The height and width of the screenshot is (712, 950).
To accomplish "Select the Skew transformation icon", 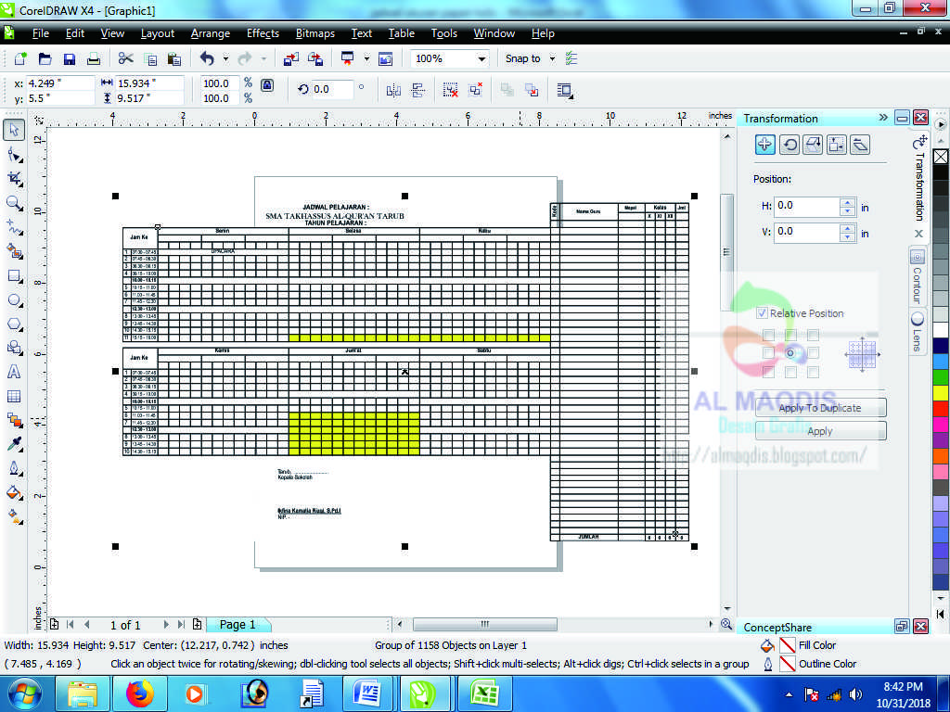I will click(861, 145).
